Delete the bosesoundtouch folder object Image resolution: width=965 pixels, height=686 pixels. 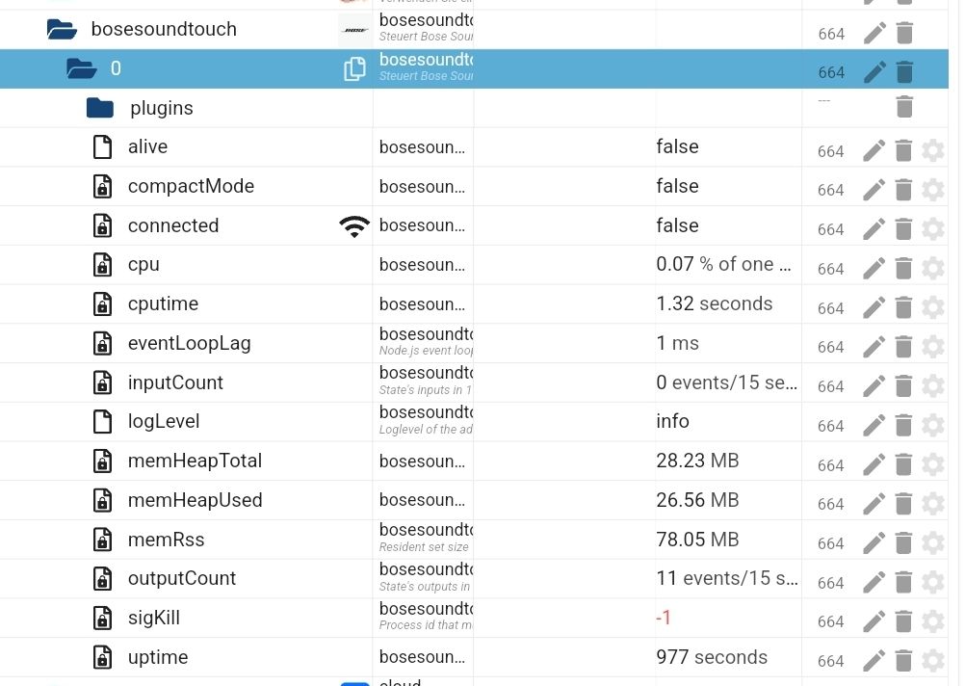[904, 34]
